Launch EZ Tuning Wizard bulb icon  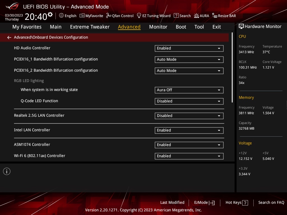139,16
